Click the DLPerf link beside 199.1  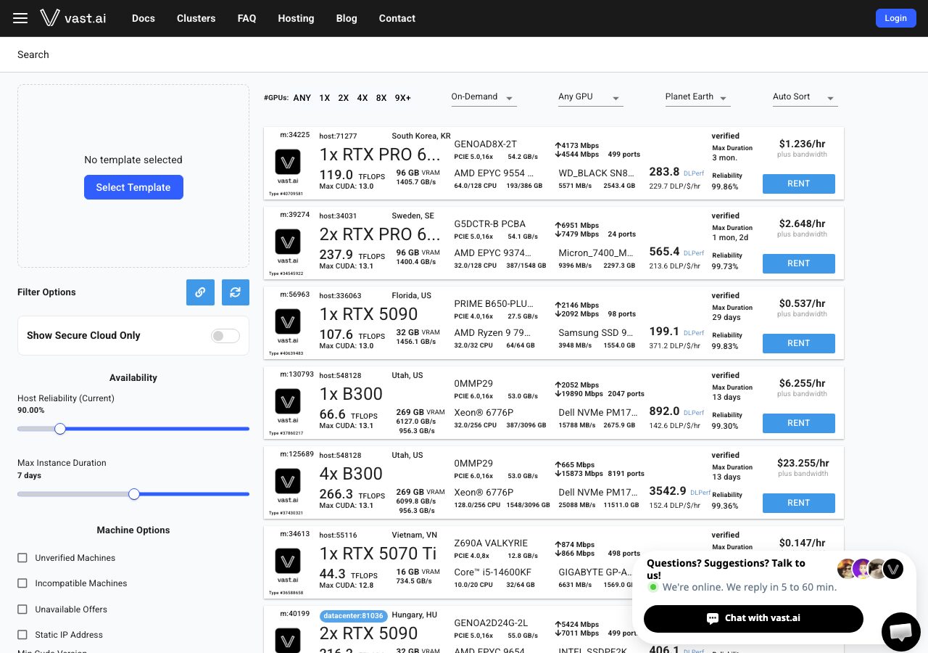click(694, 333)
